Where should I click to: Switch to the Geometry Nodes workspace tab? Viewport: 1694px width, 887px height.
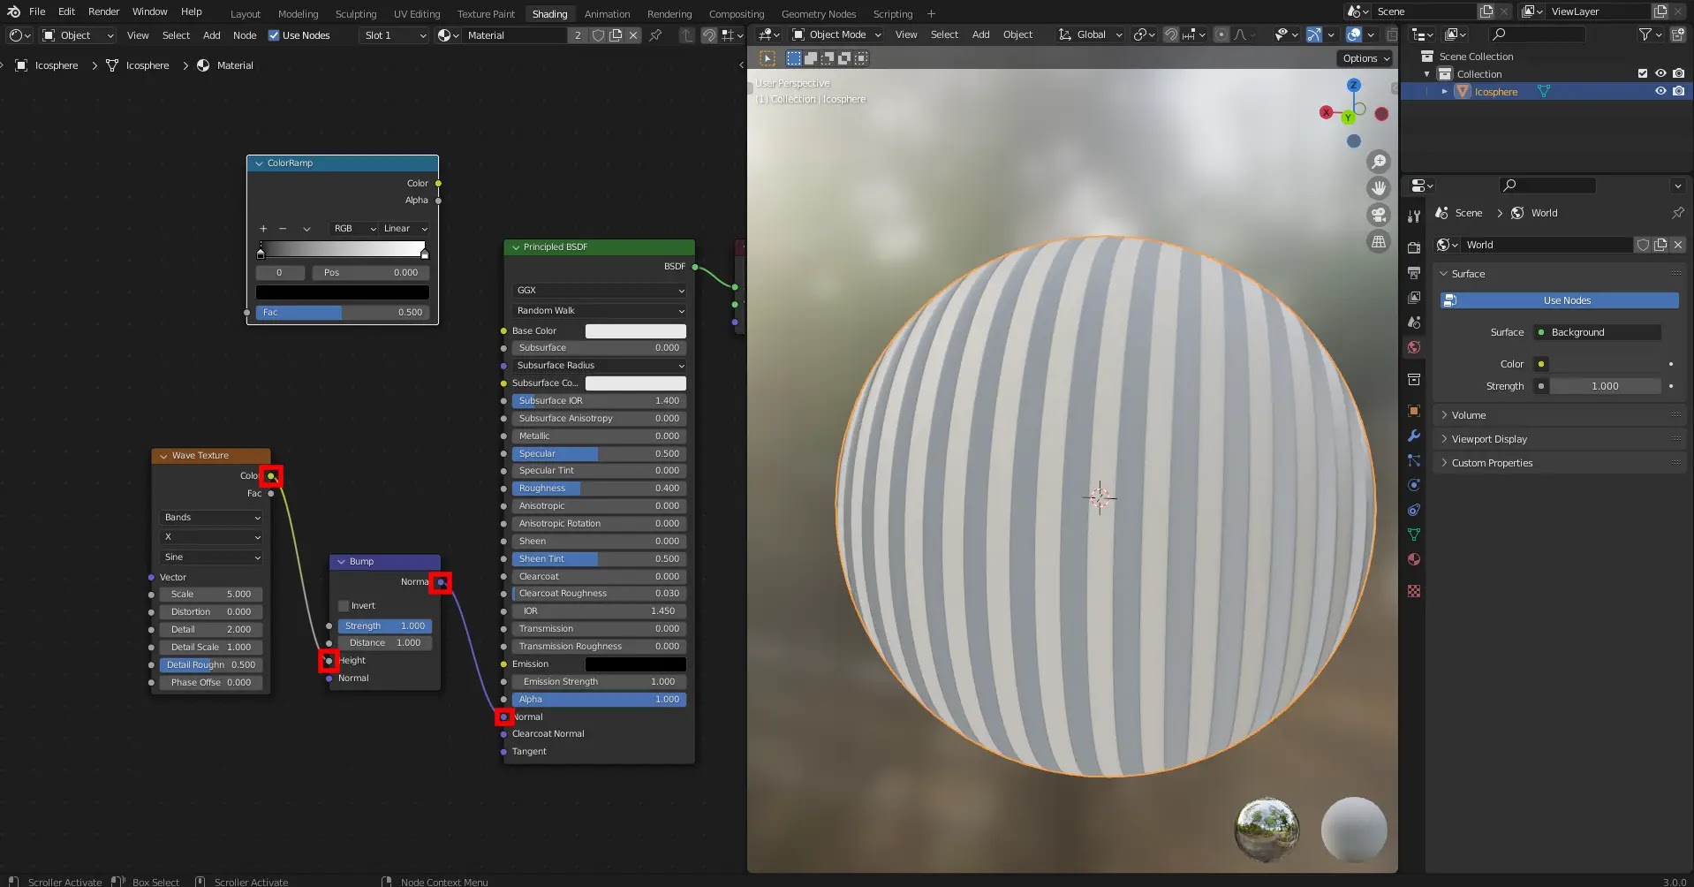[x=818, y=14]
